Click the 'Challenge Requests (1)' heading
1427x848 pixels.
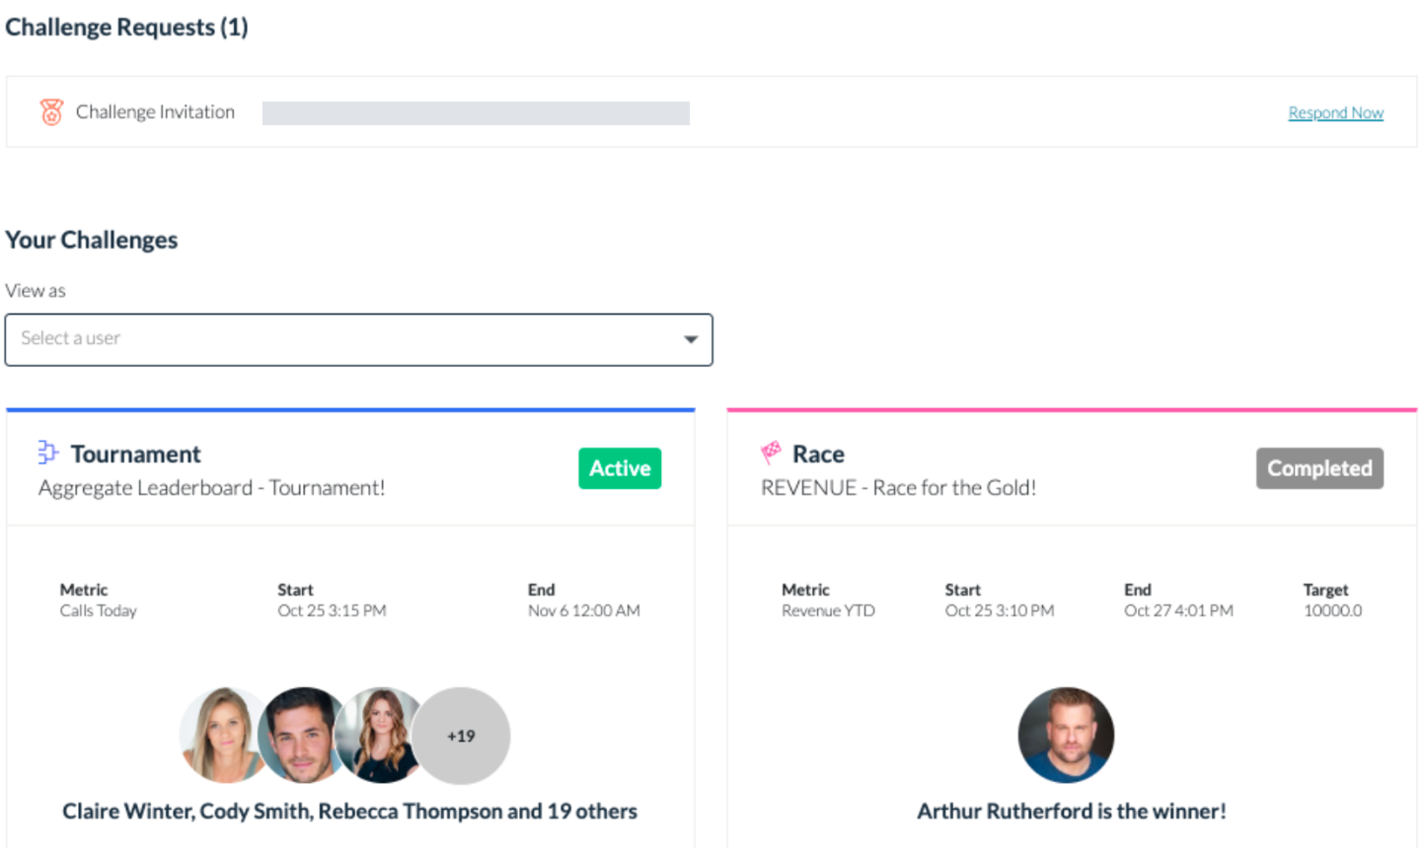[126, 27]
